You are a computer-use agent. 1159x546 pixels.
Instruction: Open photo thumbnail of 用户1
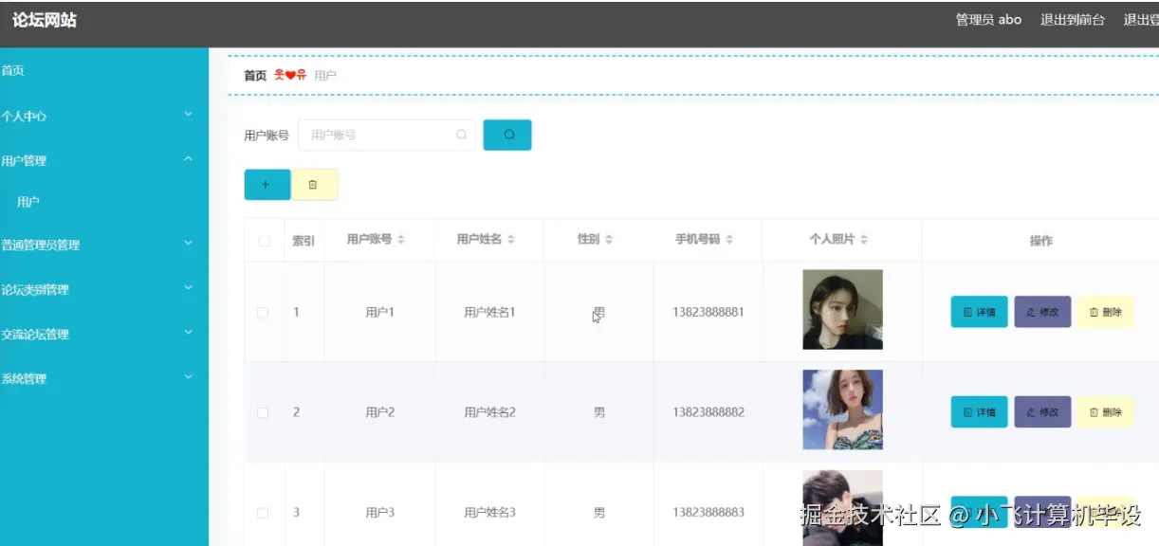(842, 310)
